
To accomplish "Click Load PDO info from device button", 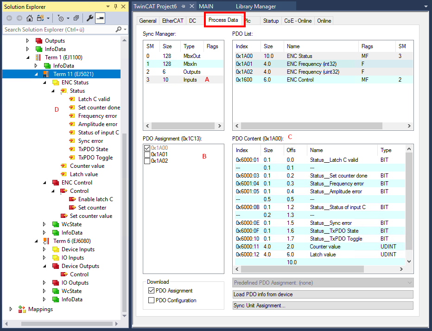I will (323, 294).
